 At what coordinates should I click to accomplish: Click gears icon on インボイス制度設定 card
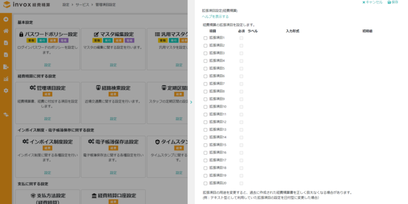(x=25, y=142)
